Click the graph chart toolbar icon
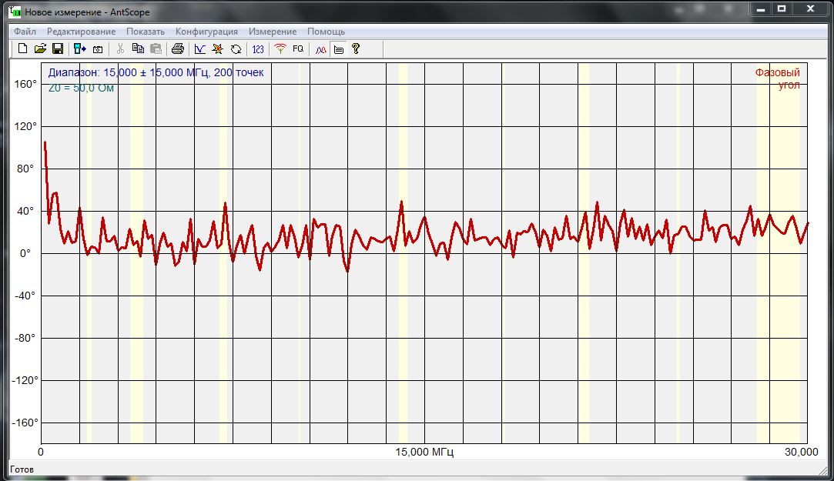Image resolution: width=834 pixels, height=481 pixels. click(200, 48)
